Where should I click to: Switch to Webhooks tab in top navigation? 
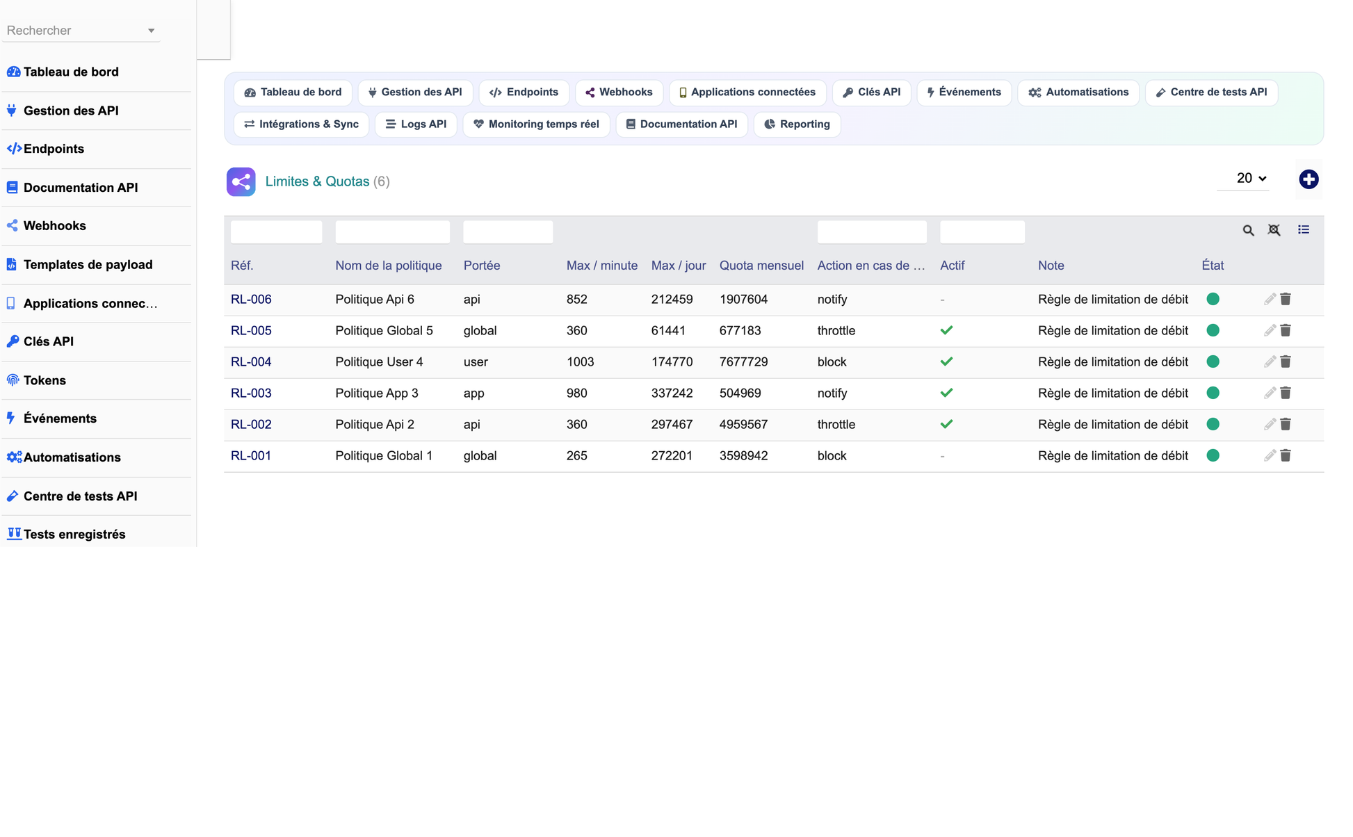point(619,92)
